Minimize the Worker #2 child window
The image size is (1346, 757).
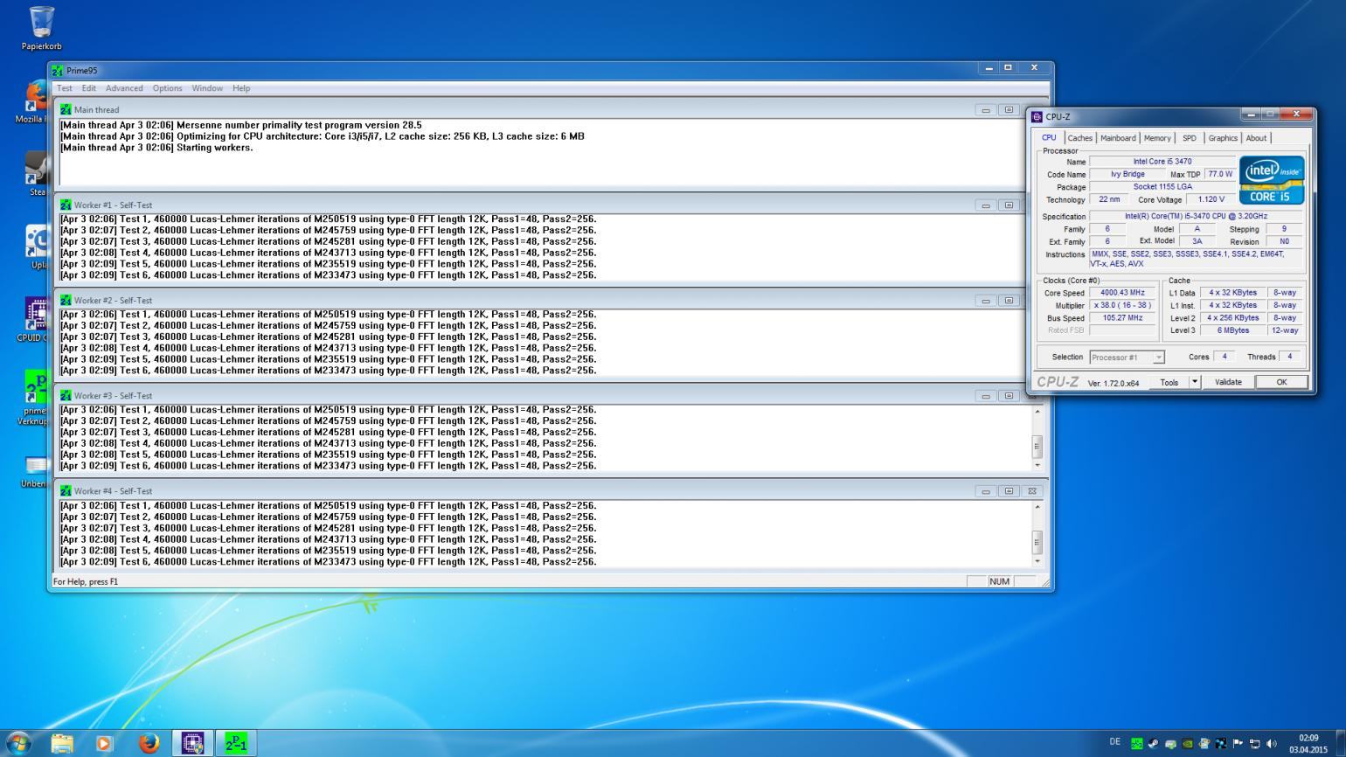click(x=986, y=301)
